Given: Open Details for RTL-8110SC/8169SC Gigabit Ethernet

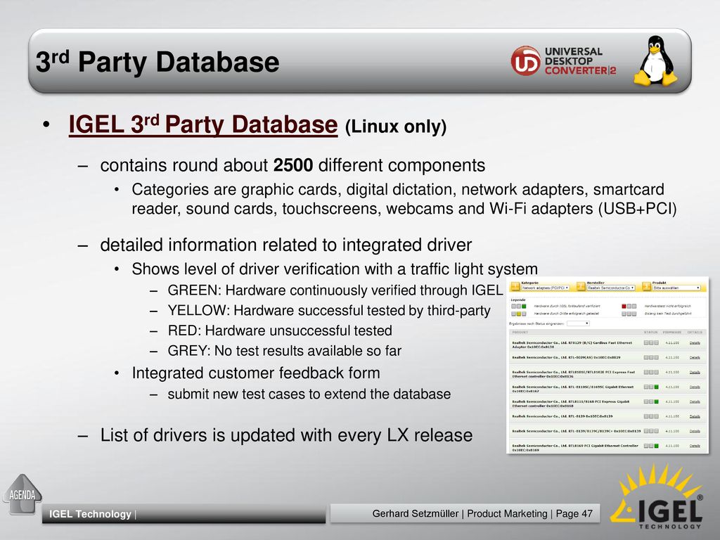Looking at the screenshot, I should tap(695, 387).
